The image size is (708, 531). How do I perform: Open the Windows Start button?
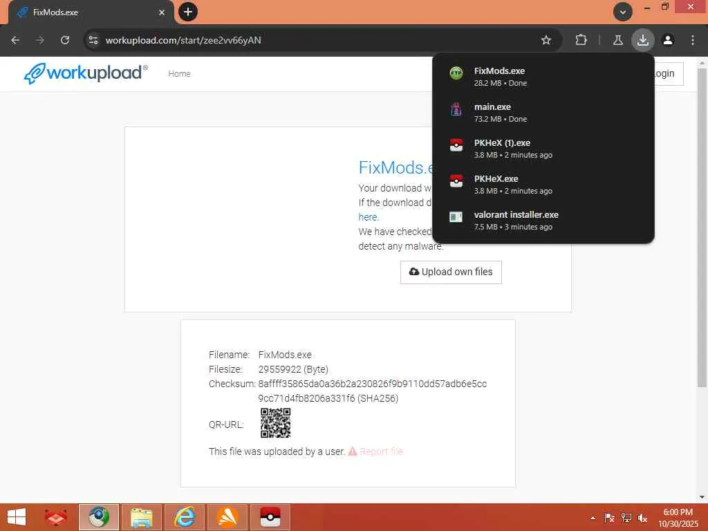coord(17,517)
